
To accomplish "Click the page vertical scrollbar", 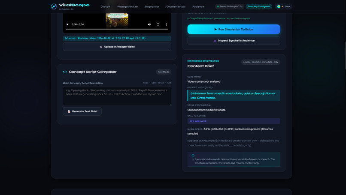I will [345, 55].
